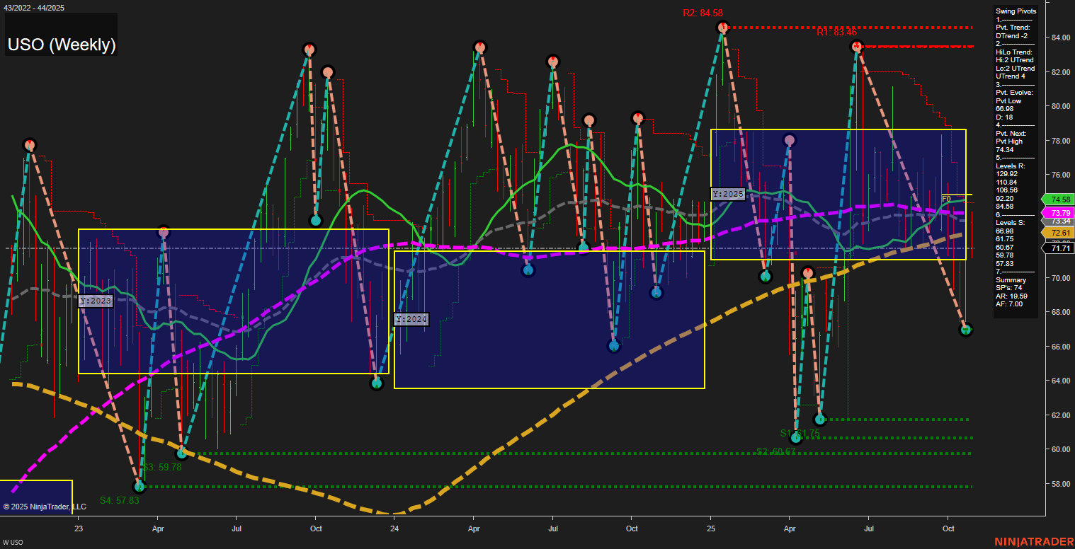Click the 129.92 resistance level
The height and width of the screenshot is (549, 1075).
coord(1007,174)
